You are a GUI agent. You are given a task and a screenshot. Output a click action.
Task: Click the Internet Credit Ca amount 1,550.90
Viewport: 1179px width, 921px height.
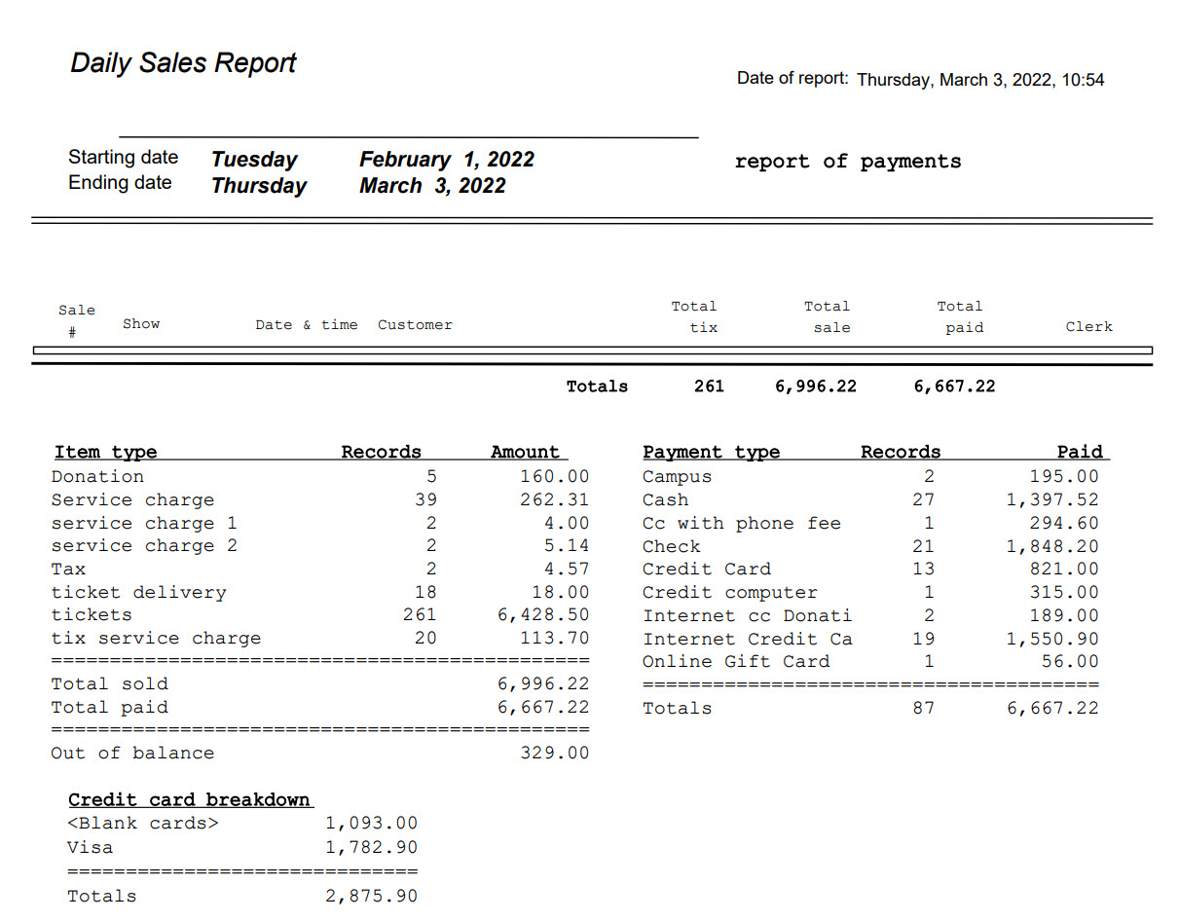[x=1052, y=640]
